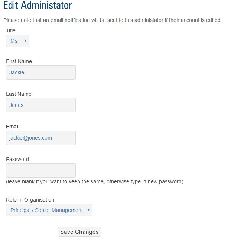Focus the First Name input field

41,72
